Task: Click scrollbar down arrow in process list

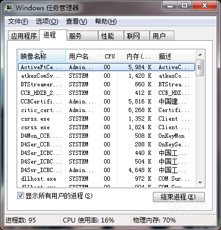Action: 200,183
